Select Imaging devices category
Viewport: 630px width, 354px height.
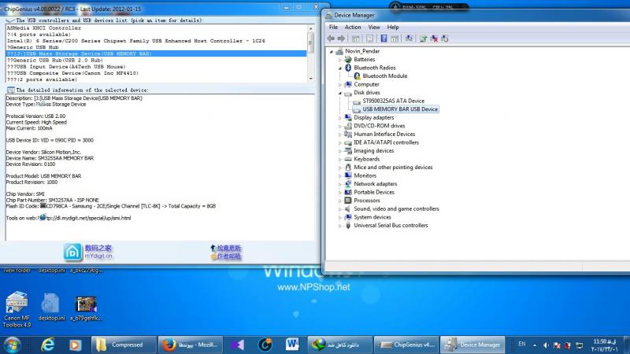[373, 151]
